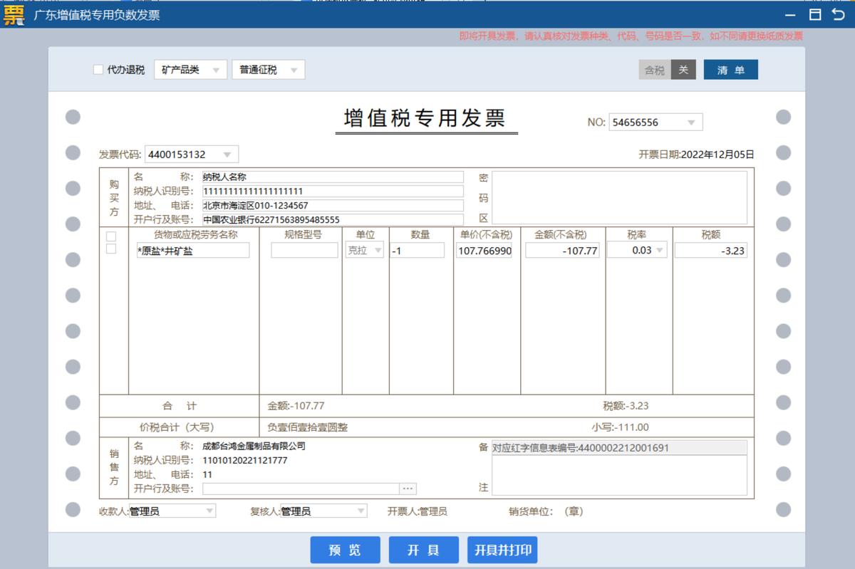Open the 普通征税 taxation method dropdown

[x=294, y=69]
